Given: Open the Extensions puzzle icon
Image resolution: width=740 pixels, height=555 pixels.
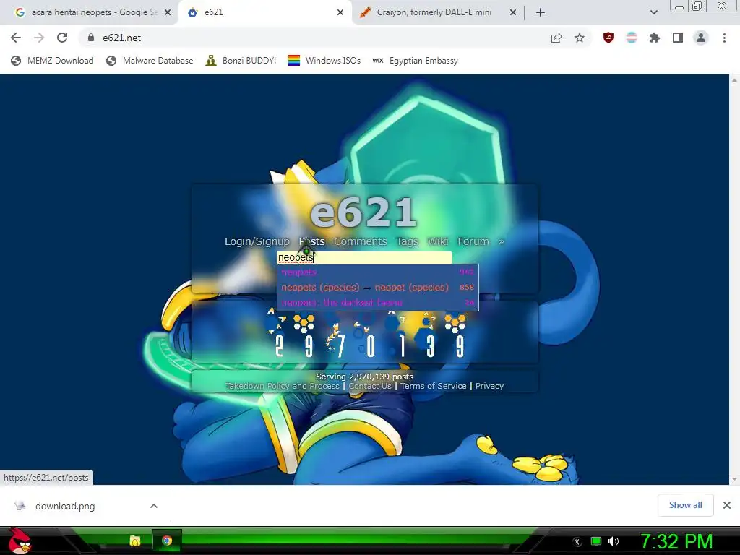Looking at the screenshot, I should click(x=654, y=38).
